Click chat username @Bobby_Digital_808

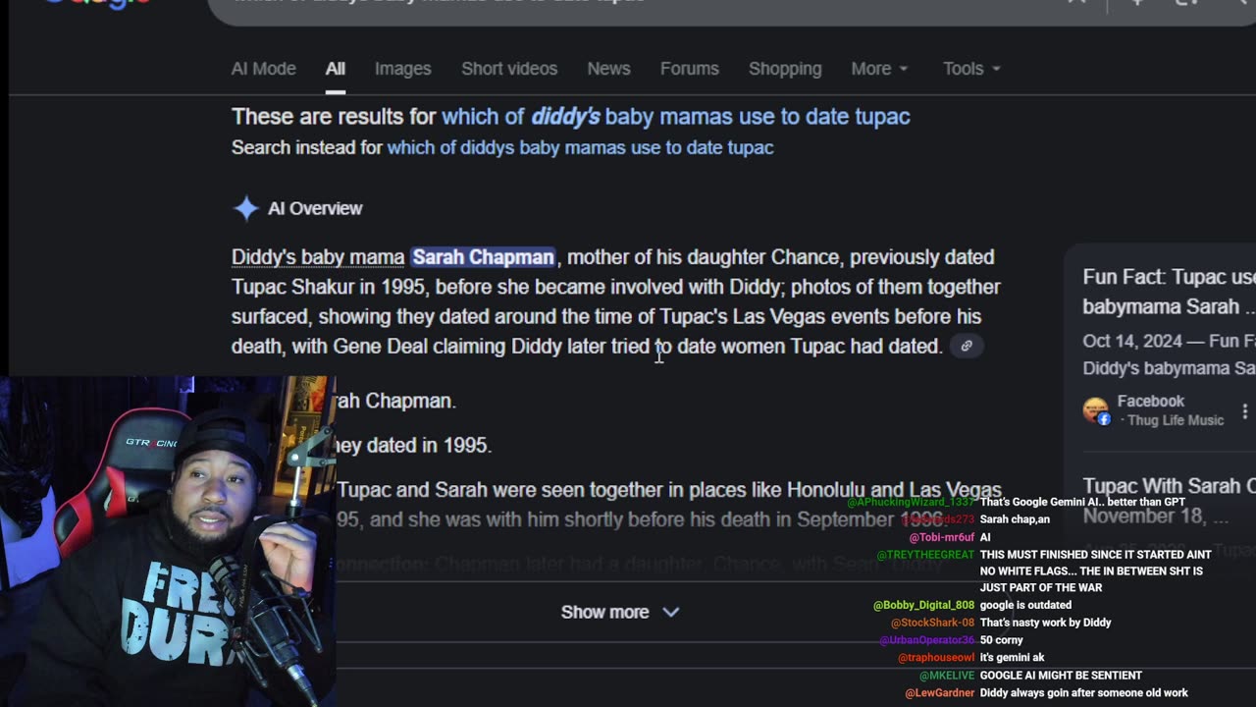923,605
